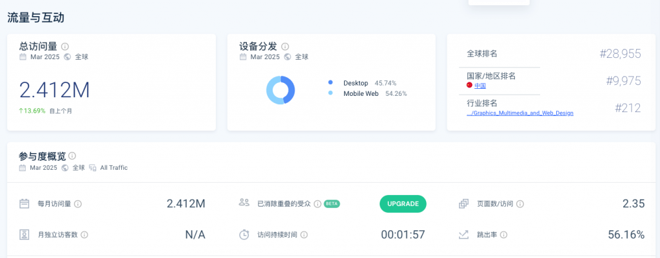Click the ↑13.69% change value

(x=32, y=111)
